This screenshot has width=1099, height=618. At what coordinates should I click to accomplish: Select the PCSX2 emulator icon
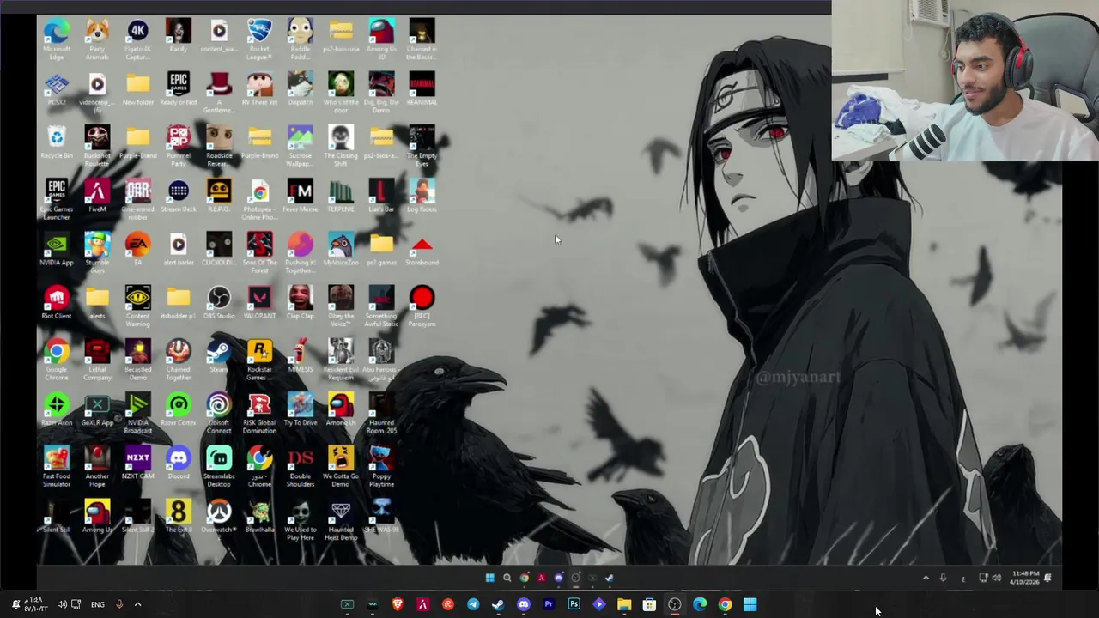pos(57,89)
